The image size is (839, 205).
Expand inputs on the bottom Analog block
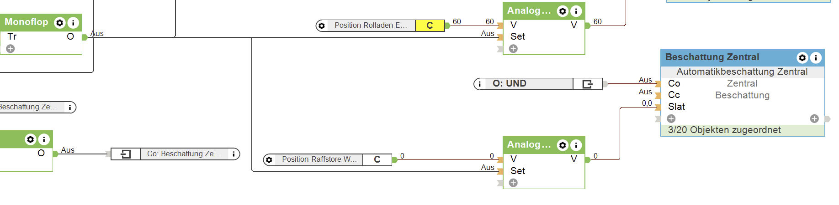point(513,183)
